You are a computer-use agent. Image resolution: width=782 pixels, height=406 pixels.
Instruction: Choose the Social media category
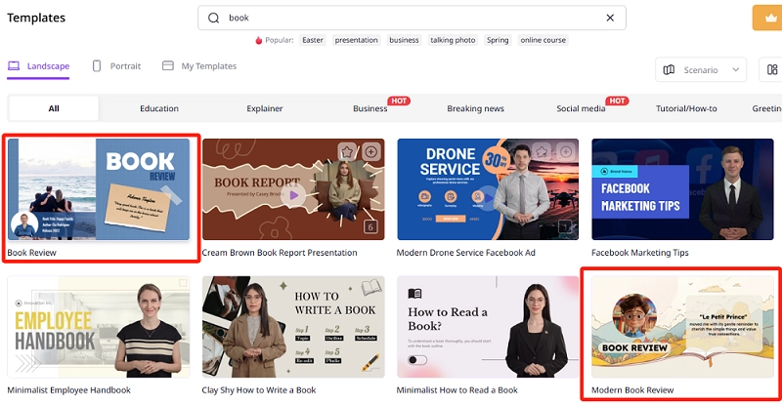(581, 108)
